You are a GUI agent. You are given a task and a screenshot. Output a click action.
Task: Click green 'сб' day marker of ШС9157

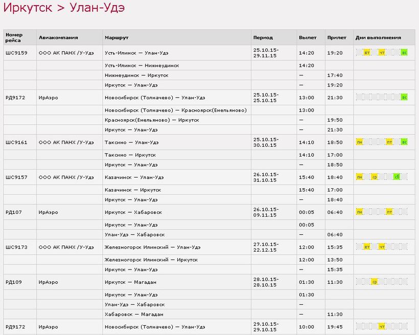click(x=397, y=177)
